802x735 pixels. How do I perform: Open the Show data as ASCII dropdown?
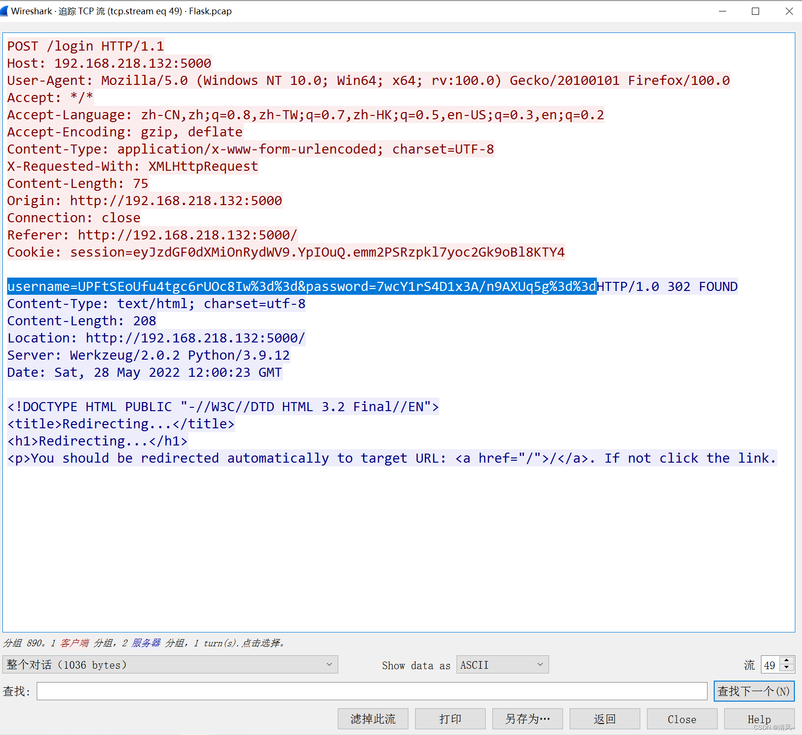click(502, 664)
